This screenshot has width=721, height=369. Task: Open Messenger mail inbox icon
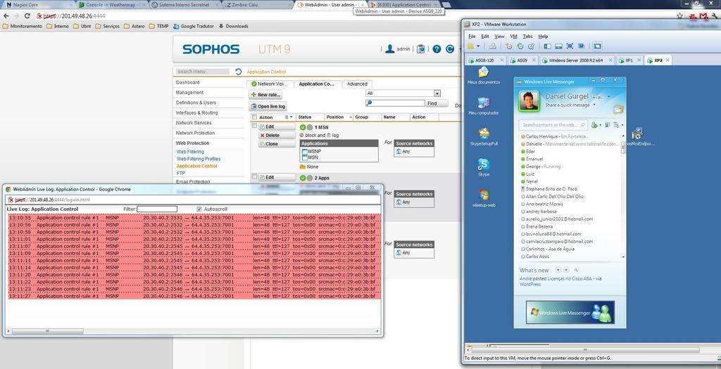pyautogui.click(x=618, y=109)
